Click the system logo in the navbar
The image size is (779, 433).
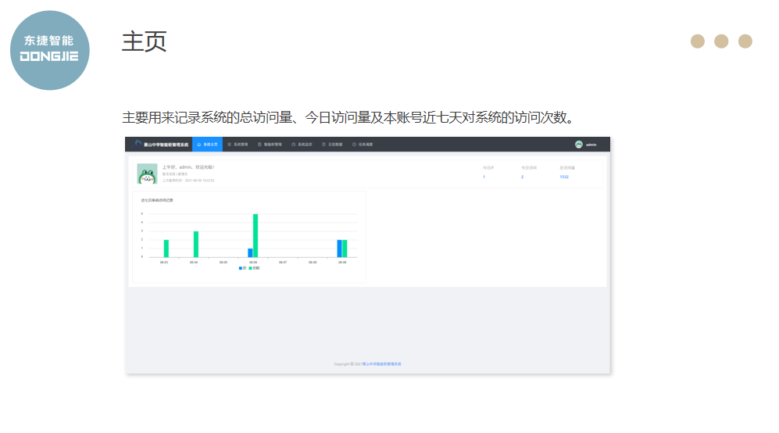138,144
